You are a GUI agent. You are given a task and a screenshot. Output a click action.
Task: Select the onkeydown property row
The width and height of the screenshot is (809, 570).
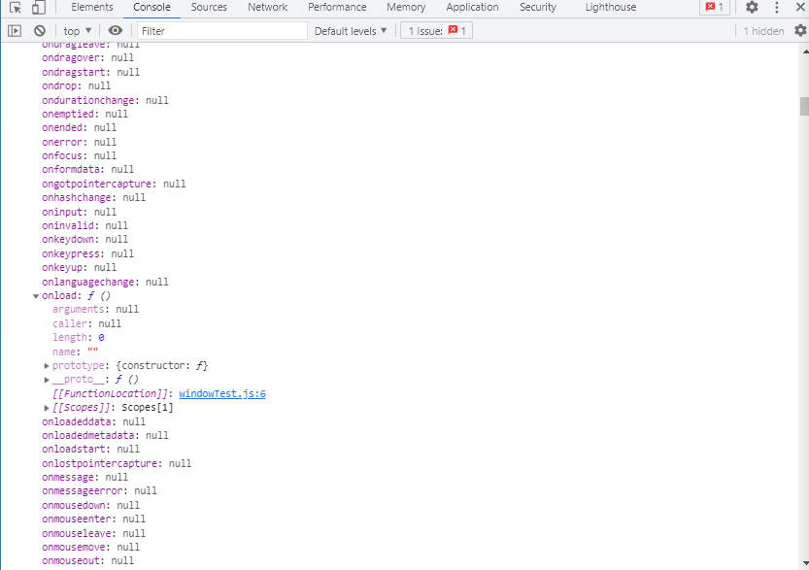point(85,239)
